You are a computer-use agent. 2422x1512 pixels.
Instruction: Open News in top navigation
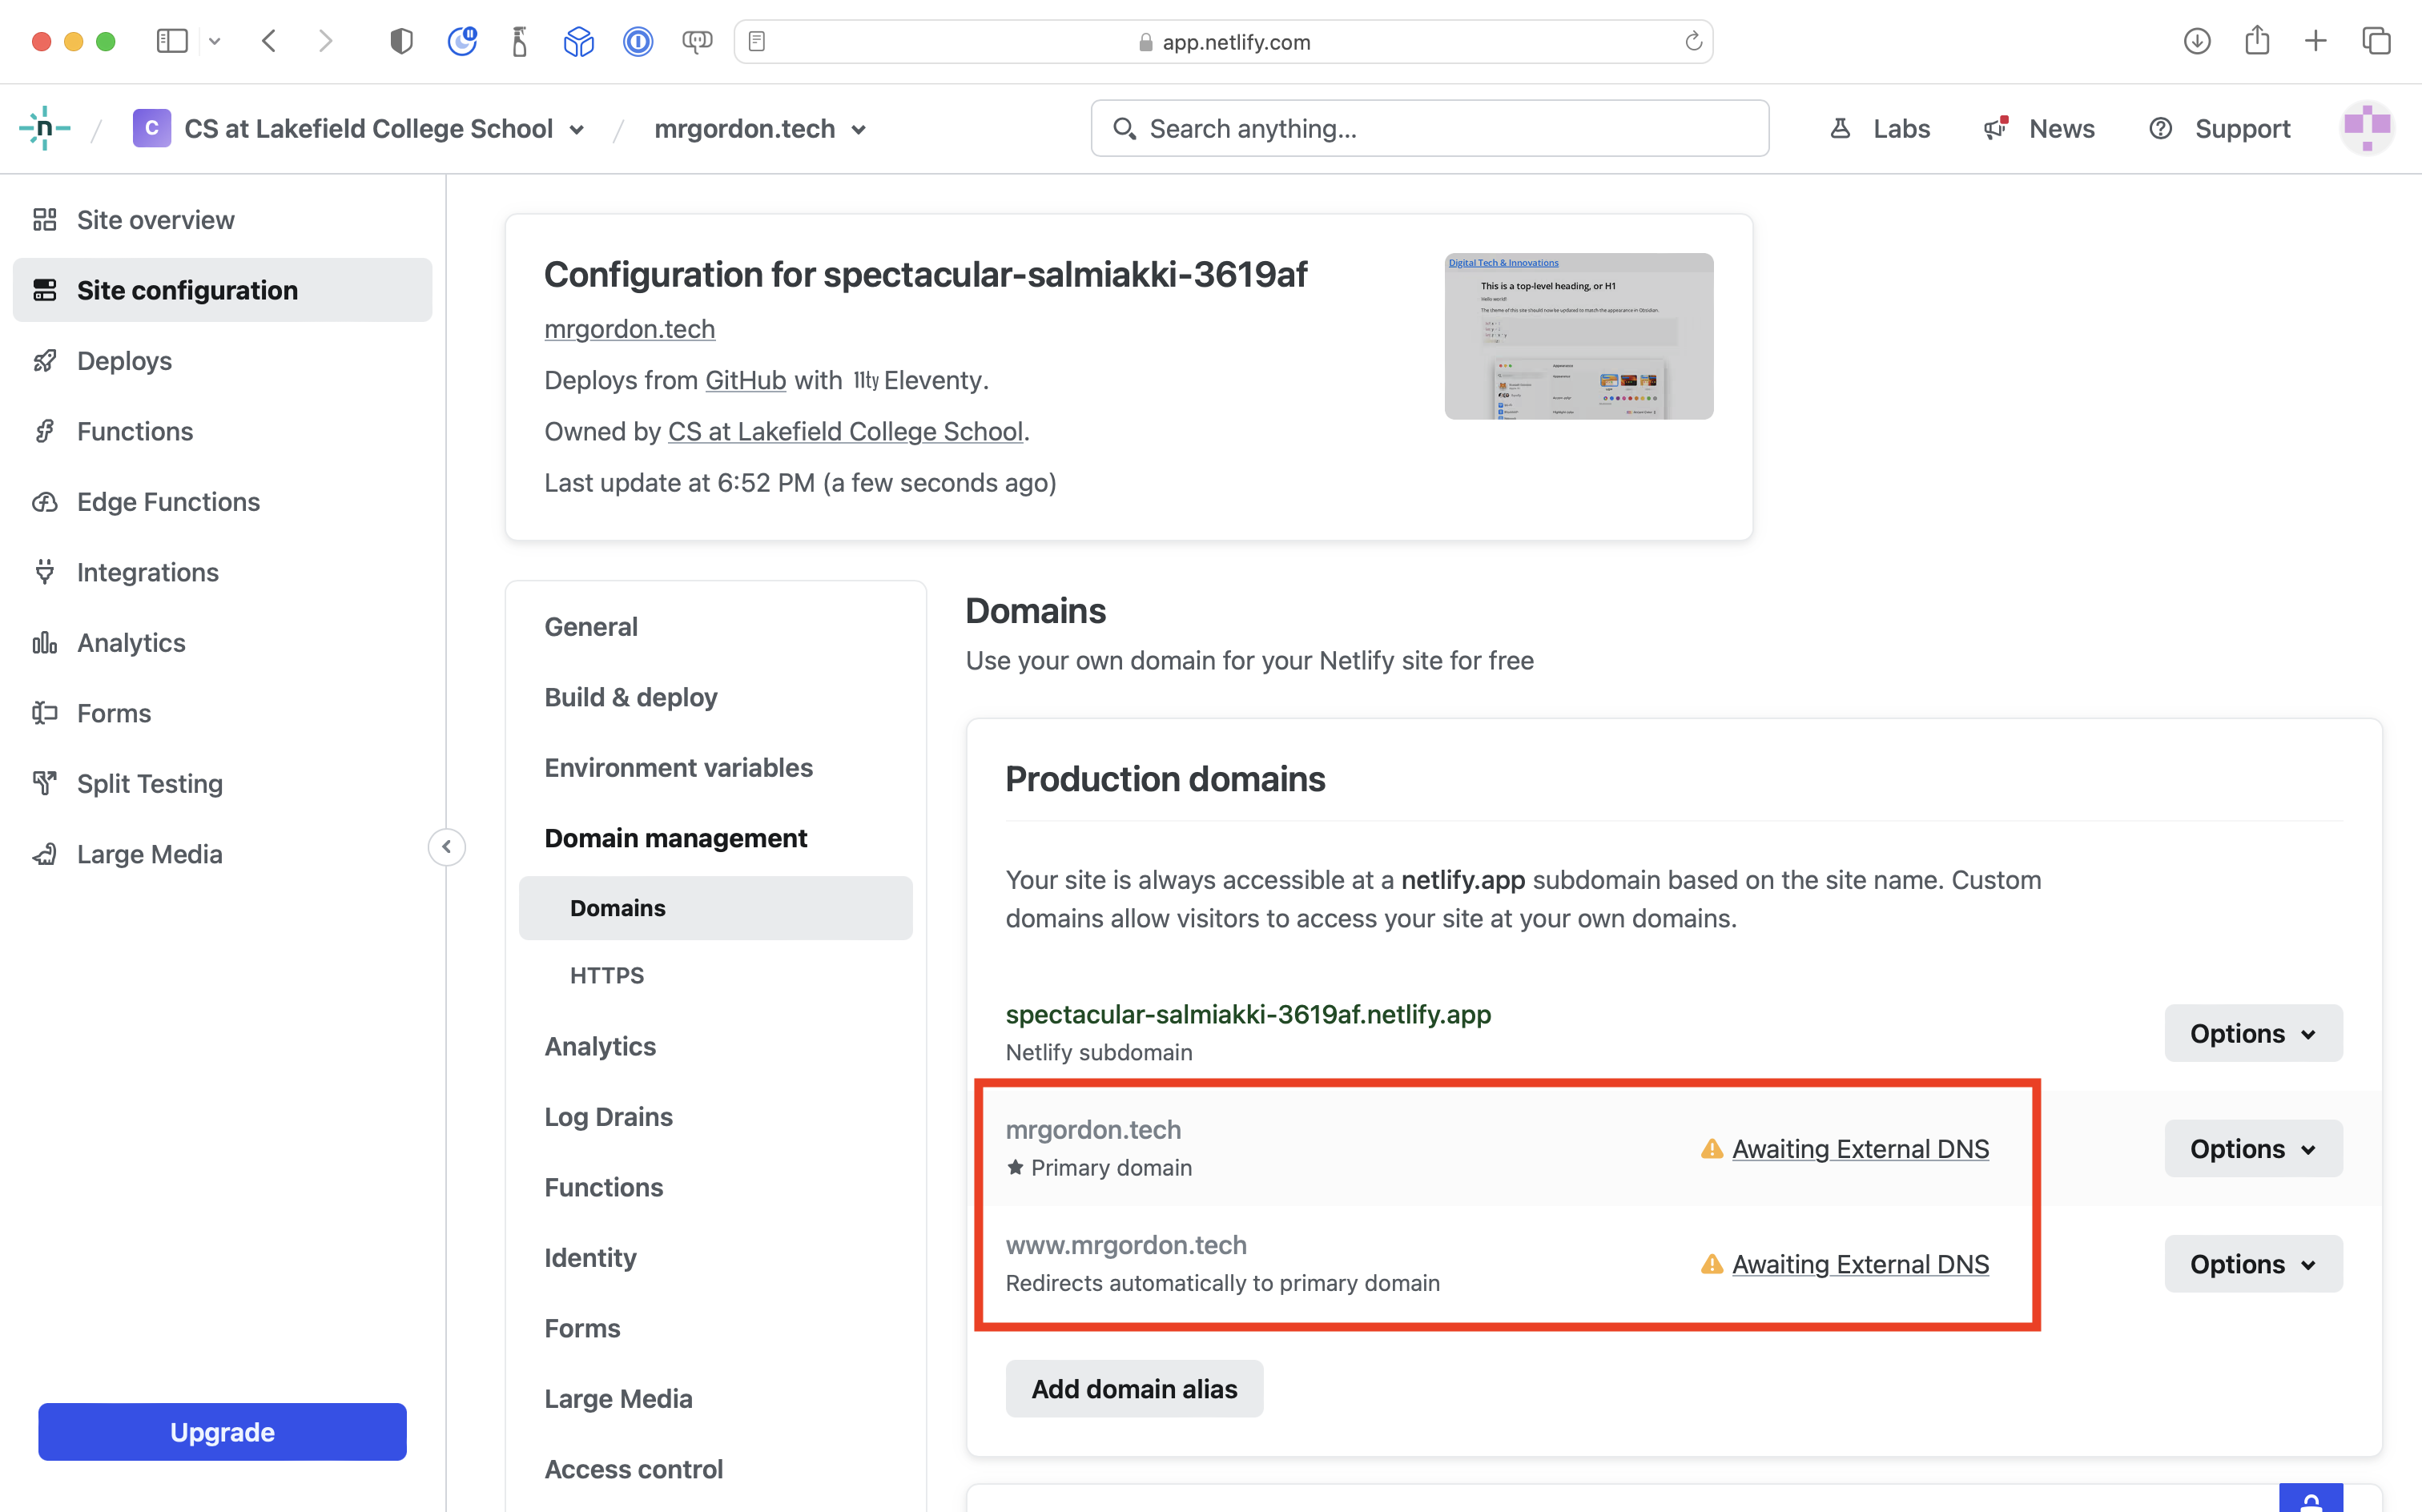click(2038, 128)
